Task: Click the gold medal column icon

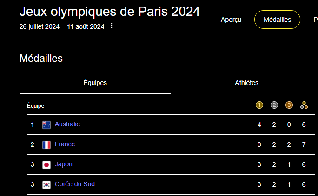Action: (259, 105)
